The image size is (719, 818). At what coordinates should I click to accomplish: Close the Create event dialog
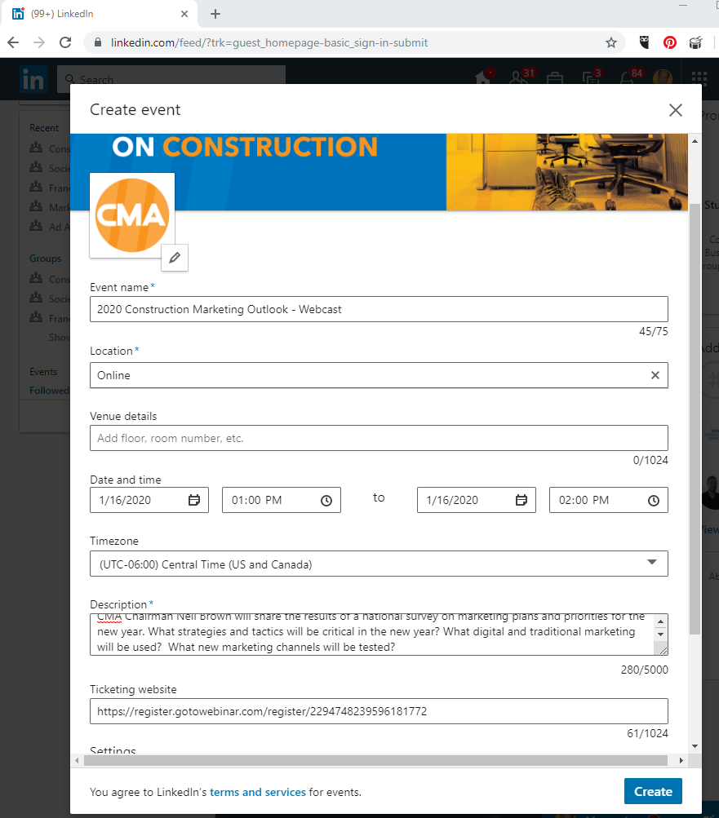point(675,110)
